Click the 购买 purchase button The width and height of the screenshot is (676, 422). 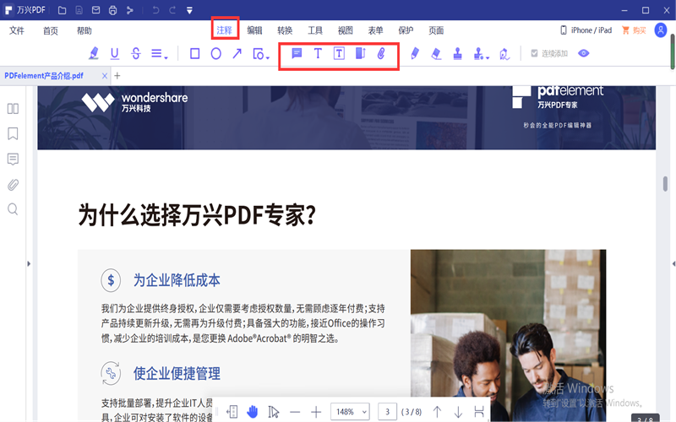coord(635,30)
